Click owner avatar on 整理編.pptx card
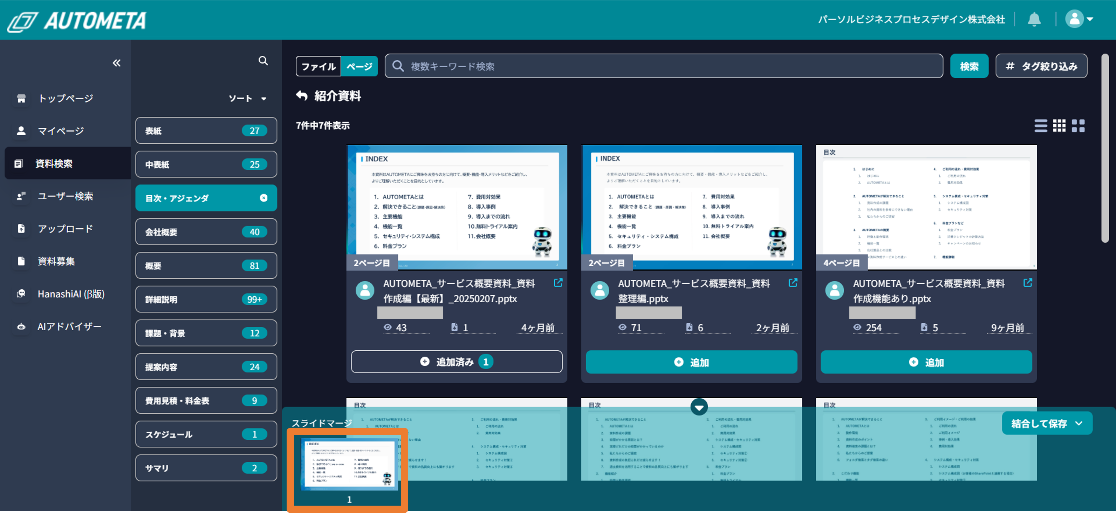 pos(600,290)
